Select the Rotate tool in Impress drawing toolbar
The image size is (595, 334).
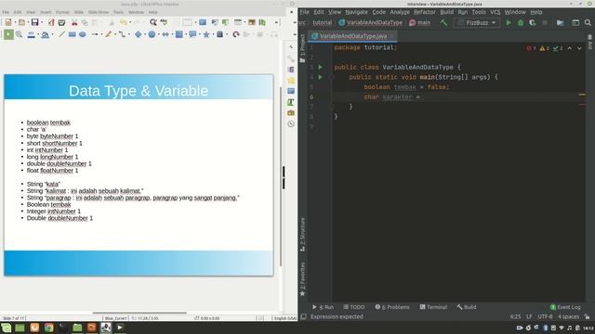pos(235,34)
